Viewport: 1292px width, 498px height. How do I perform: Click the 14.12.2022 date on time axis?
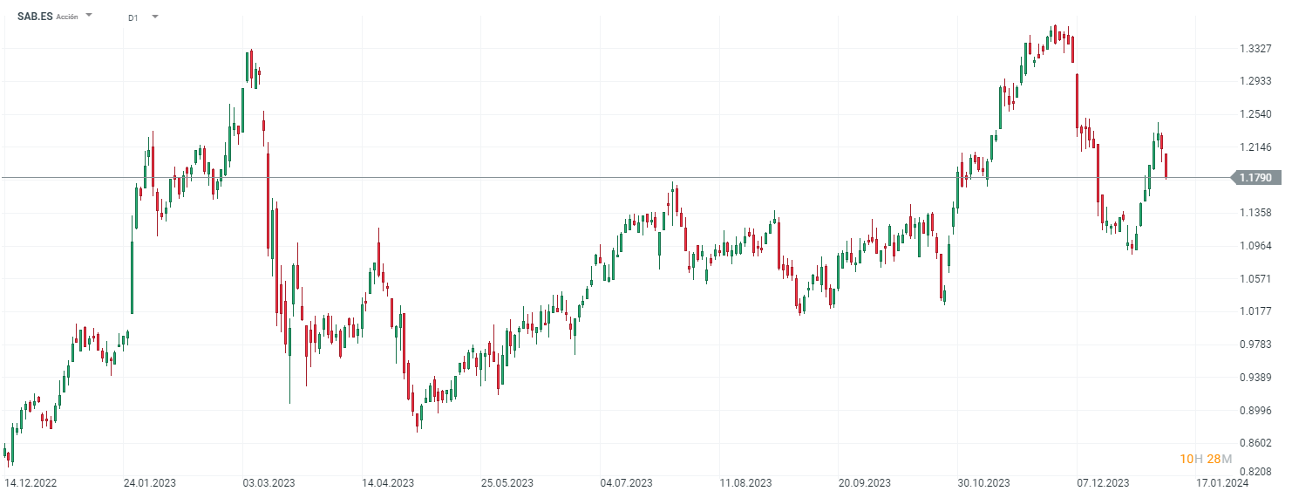31,482
